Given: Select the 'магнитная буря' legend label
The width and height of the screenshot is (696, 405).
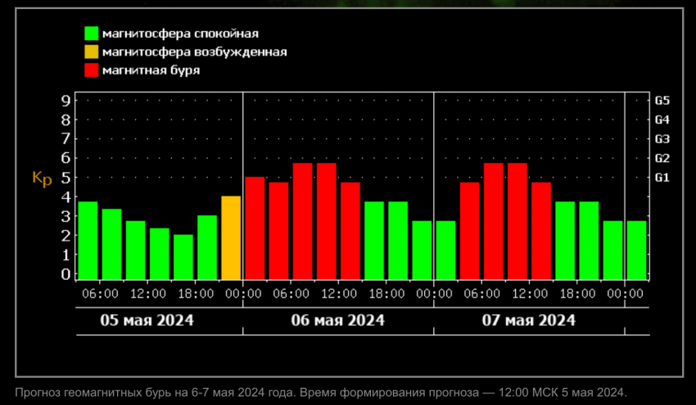Looking at the screenshot, I should click(x=151, y=70).
